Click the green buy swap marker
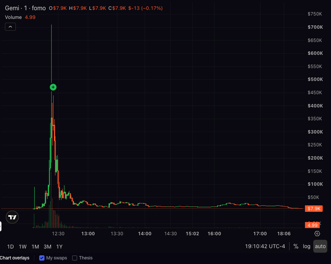The image size is (331, 264). coord(53,87)
